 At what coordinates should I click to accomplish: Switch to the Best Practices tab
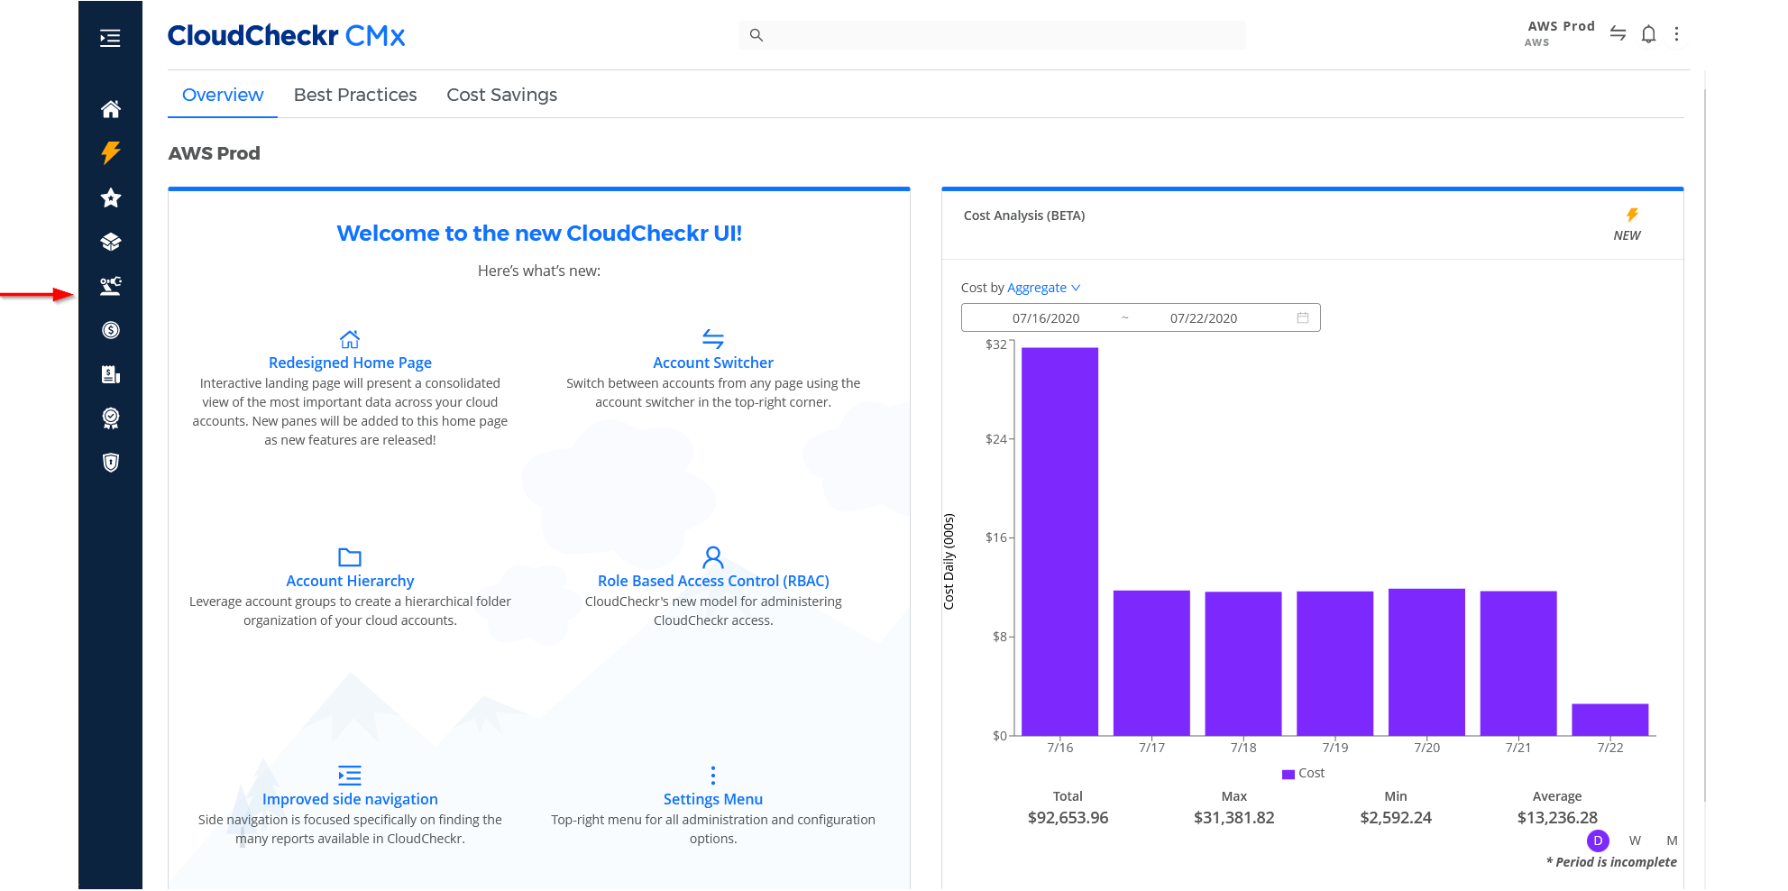(x=355, y=95)
